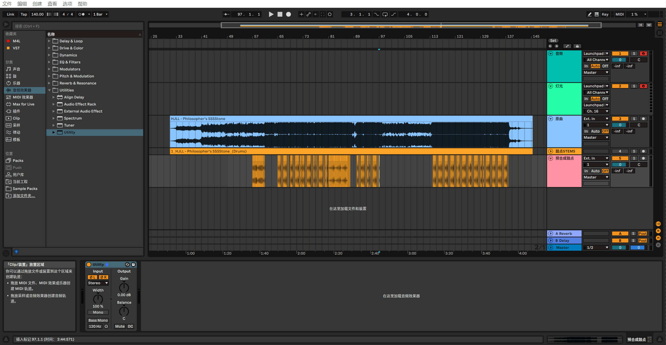Enable Mono on Utility device

coord(98,312)
